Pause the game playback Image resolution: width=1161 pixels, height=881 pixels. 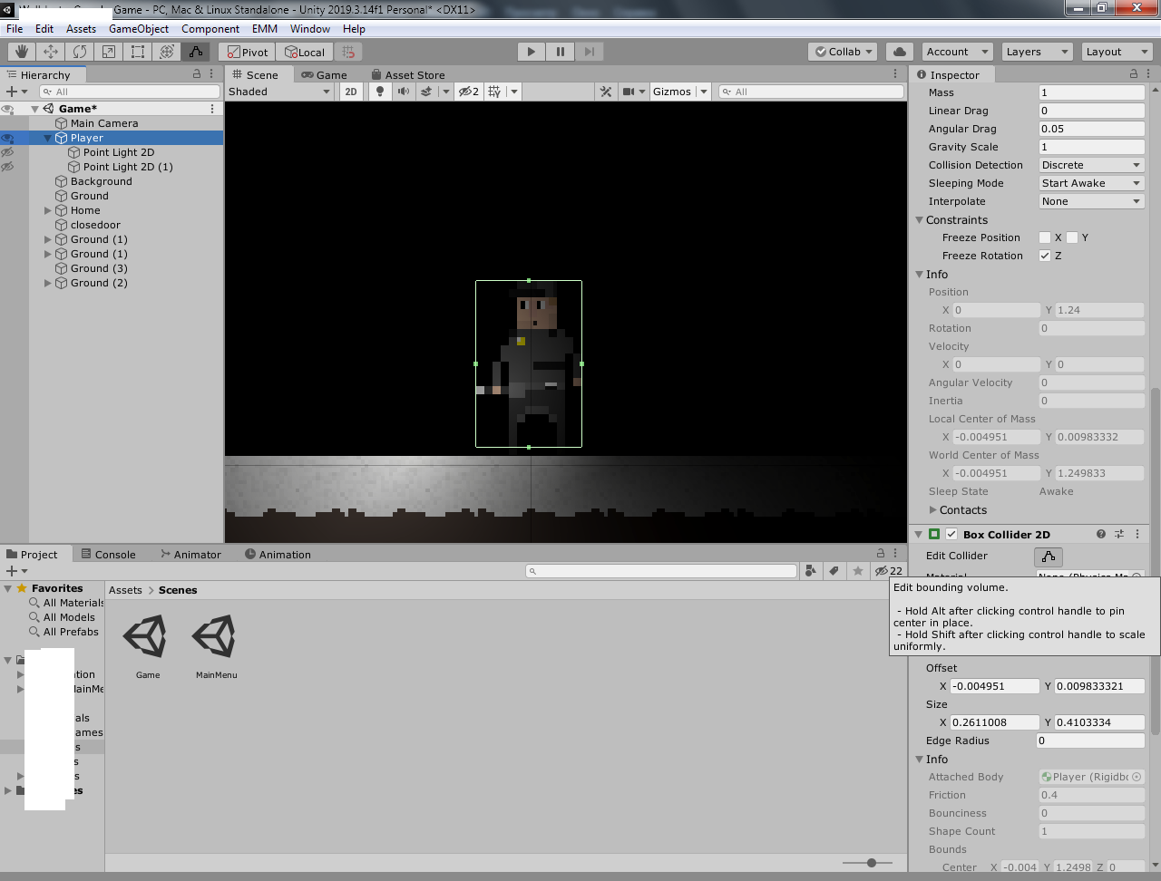(561, 52)
